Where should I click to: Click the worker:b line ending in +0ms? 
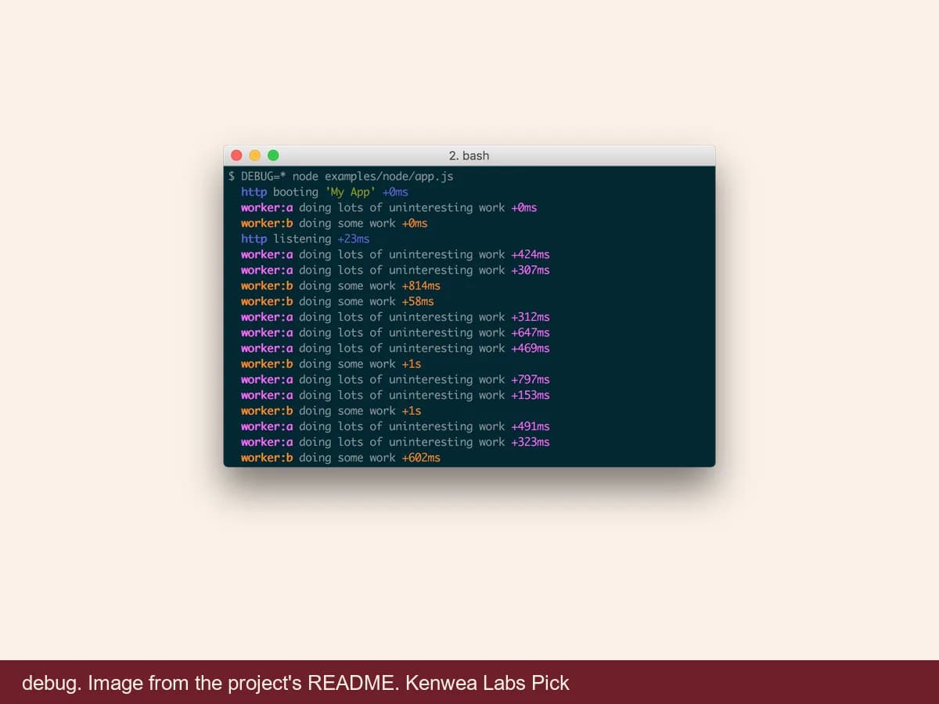pyautogui.click(x=334, y=223)
